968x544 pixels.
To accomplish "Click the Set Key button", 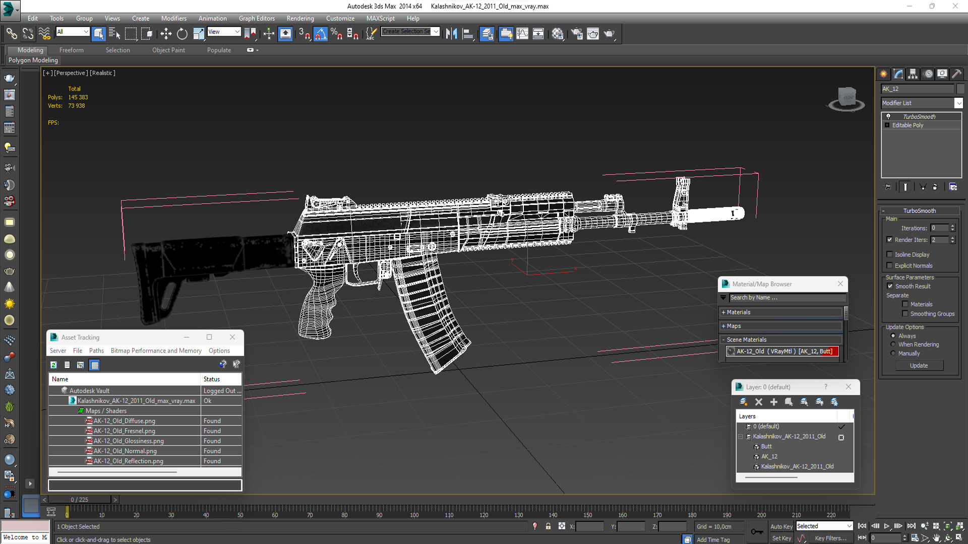I will [x=781, y=538].
